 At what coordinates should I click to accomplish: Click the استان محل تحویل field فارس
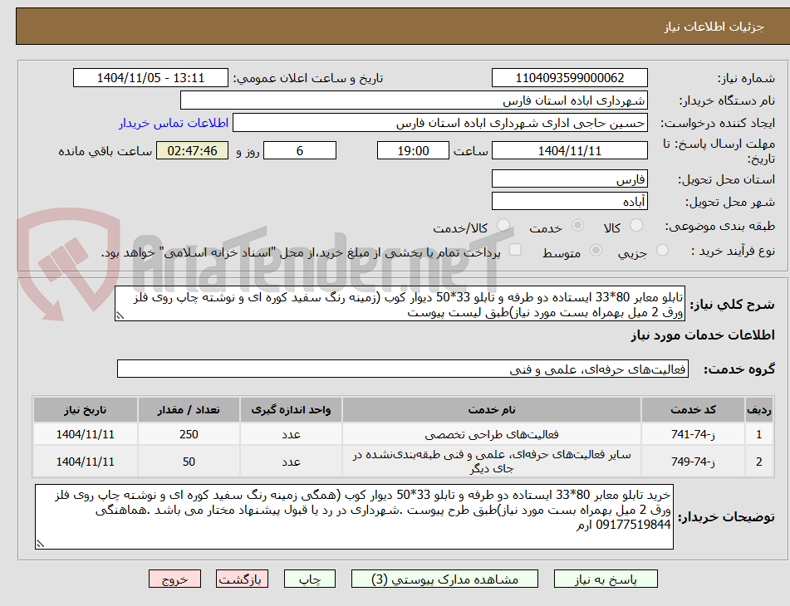click(570, 179)
